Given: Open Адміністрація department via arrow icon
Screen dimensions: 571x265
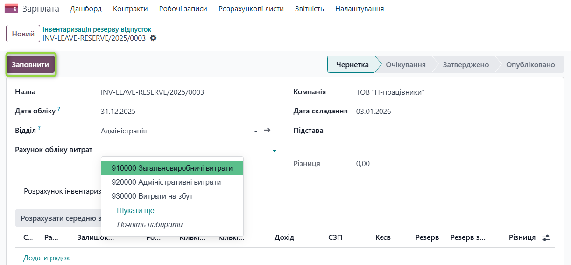Looking at the screenshot, I should 267,131.
